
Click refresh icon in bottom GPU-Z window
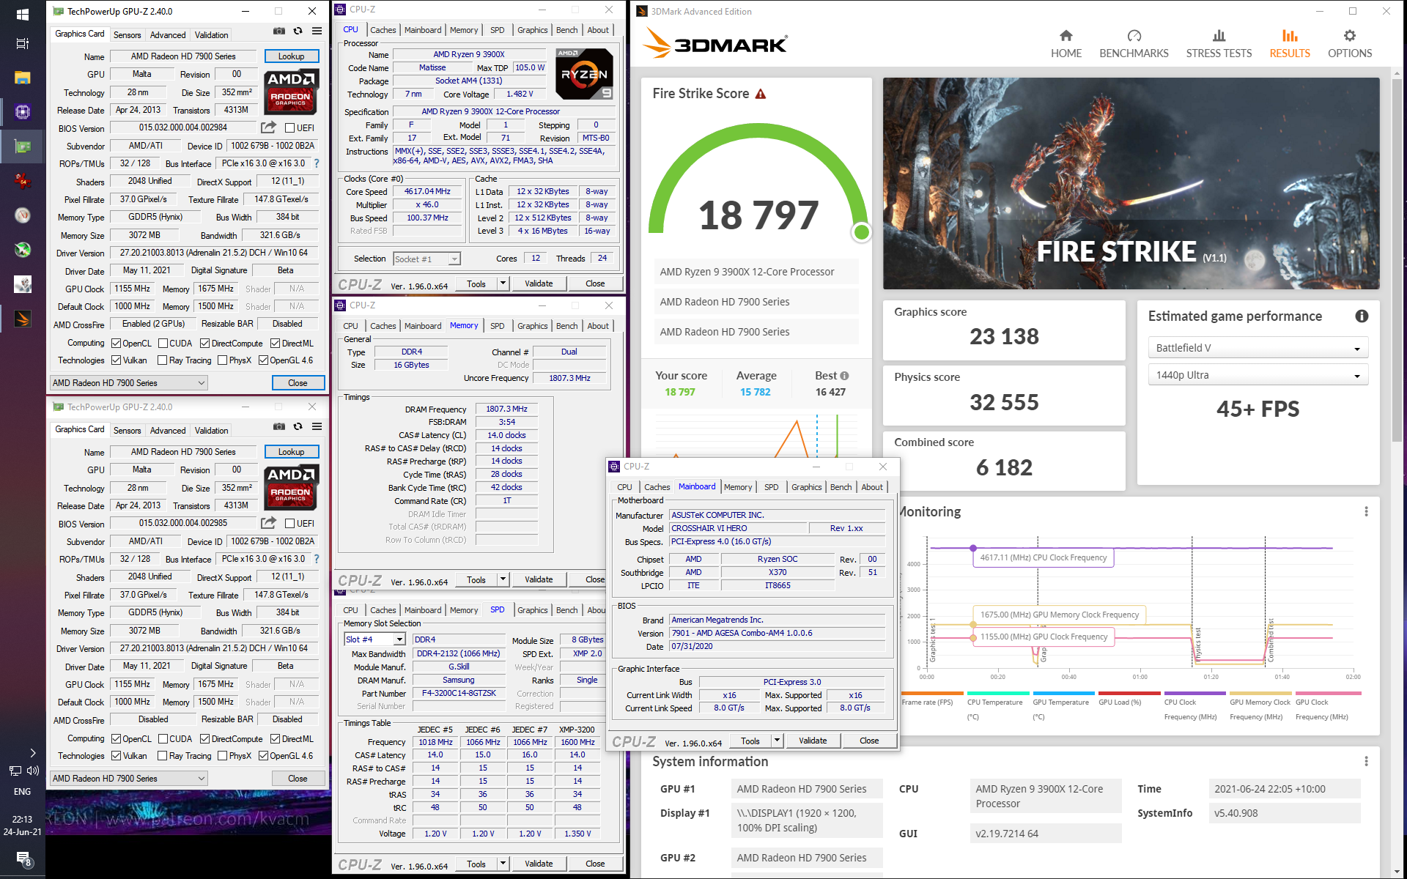[x=298, y=426]
